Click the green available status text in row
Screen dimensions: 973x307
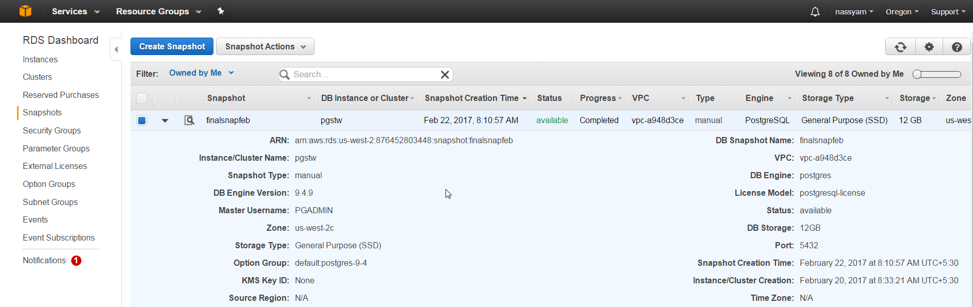tap(552, 121)
